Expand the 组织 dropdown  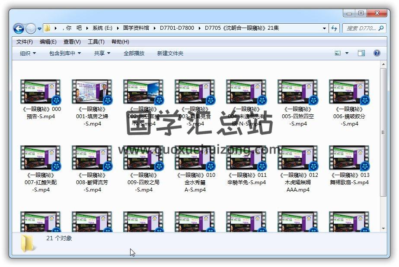point(28,53)
